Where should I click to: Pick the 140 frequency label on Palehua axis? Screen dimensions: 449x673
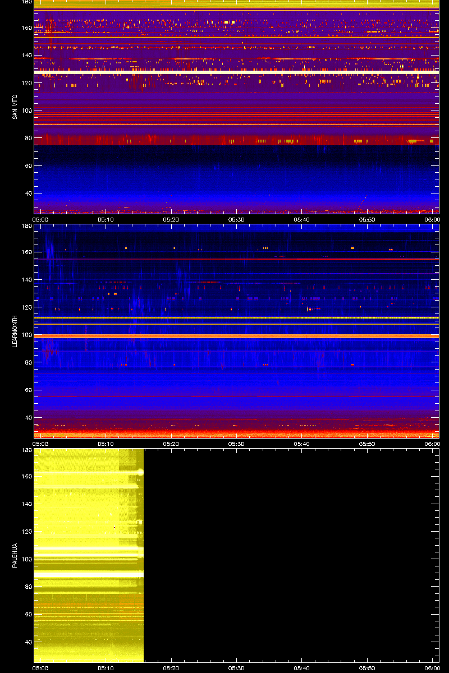coord(26,504)
